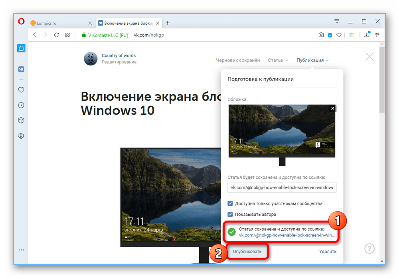Open sidebar bookmarks heart icon
The width and height of the screenshot is (399, 278).
[x=21, y=90]
